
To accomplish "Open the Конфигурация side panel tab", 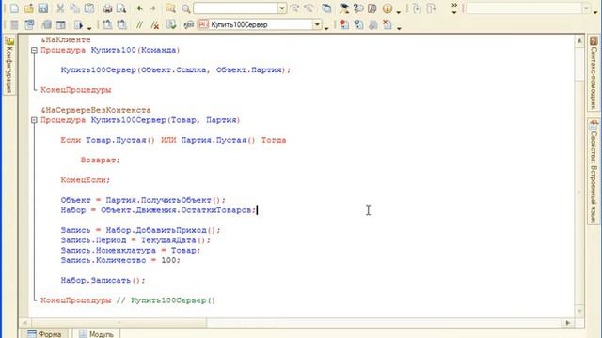I will coord(9,65).
